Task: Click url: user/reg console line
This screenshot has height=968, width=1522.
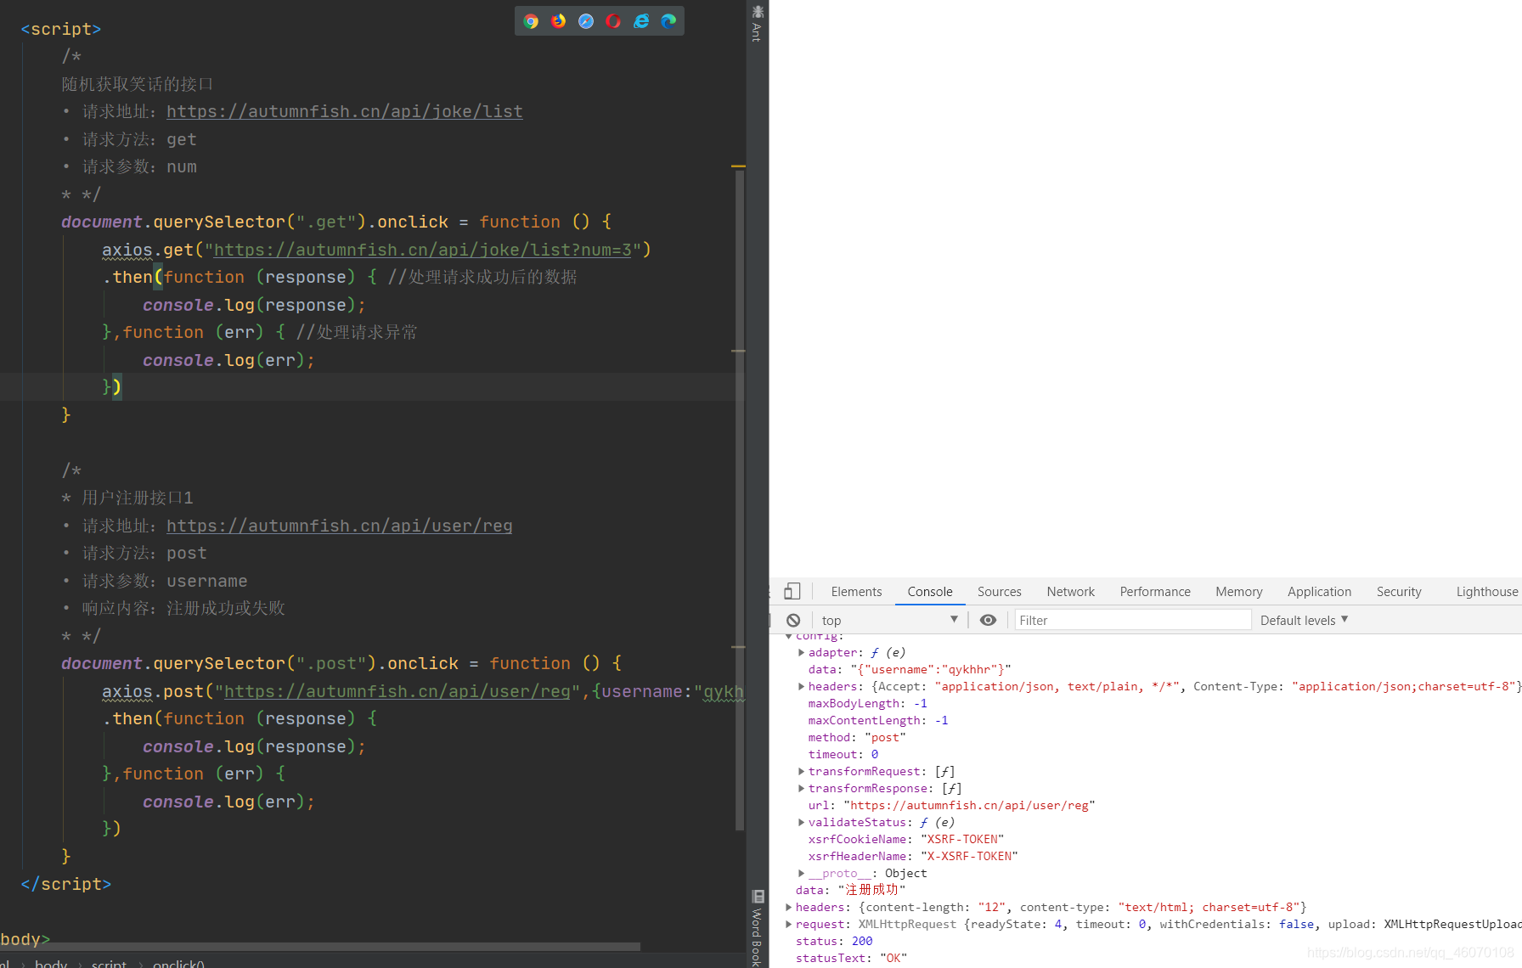Action: click(951, 805)
